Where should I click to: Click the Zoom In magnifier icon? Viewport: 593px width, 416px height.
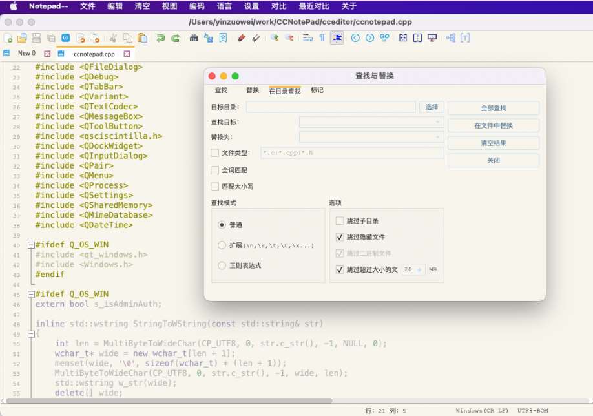pyautogui.click(x=275, y=38)
